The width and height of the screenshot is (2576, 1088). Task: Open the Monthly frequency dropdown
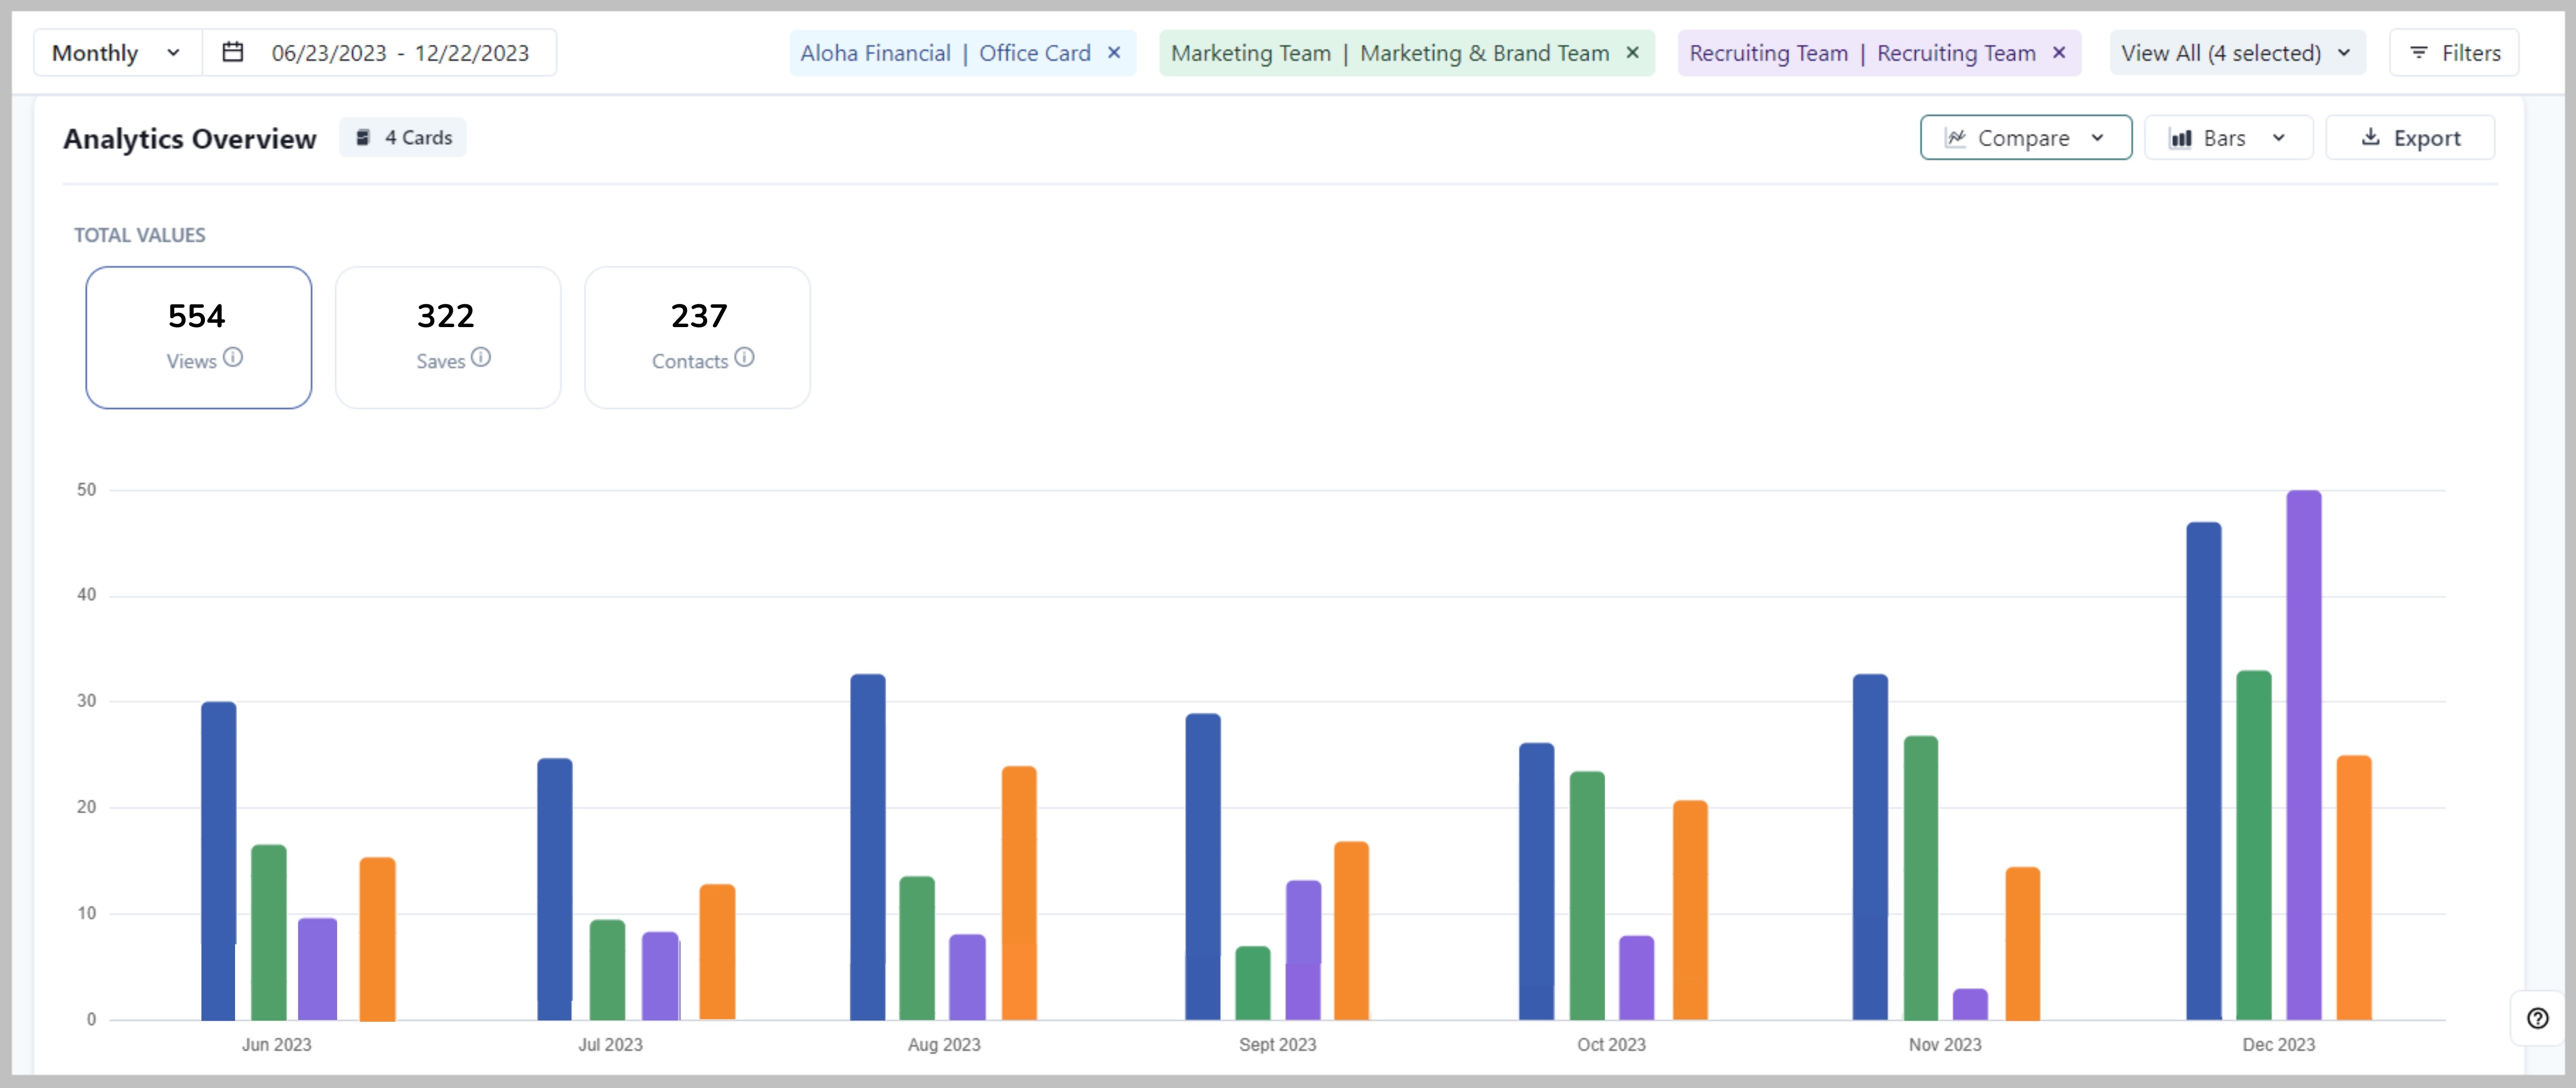click(115, 52)
